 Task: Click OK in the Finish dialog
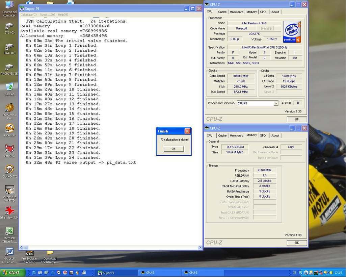click(x=174, y=149)
